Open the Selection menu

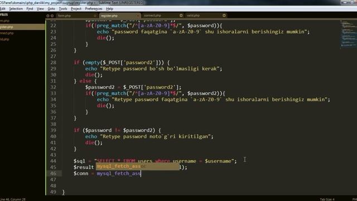pos(16,9)
